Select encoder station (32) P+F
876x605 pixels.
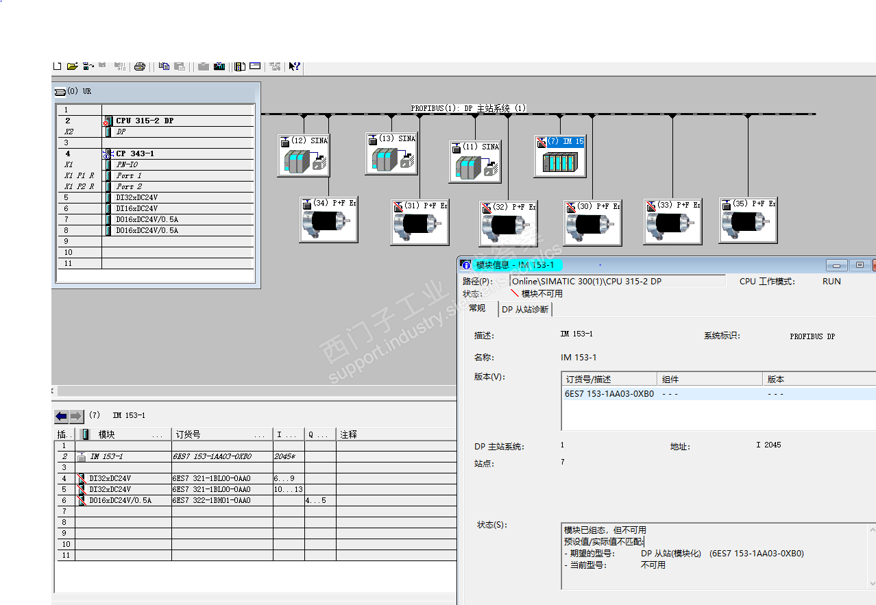508,223
